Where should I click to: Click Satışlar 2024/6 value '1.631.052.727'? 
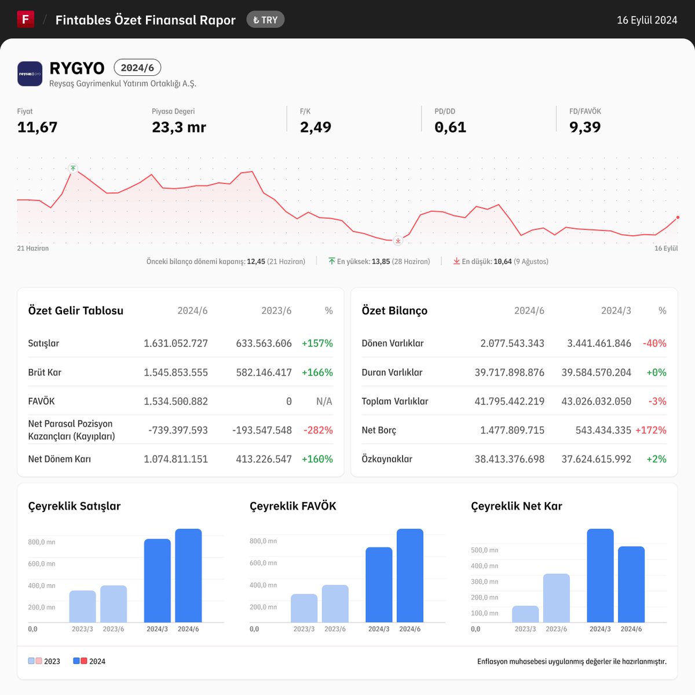[x=175, y=343]
